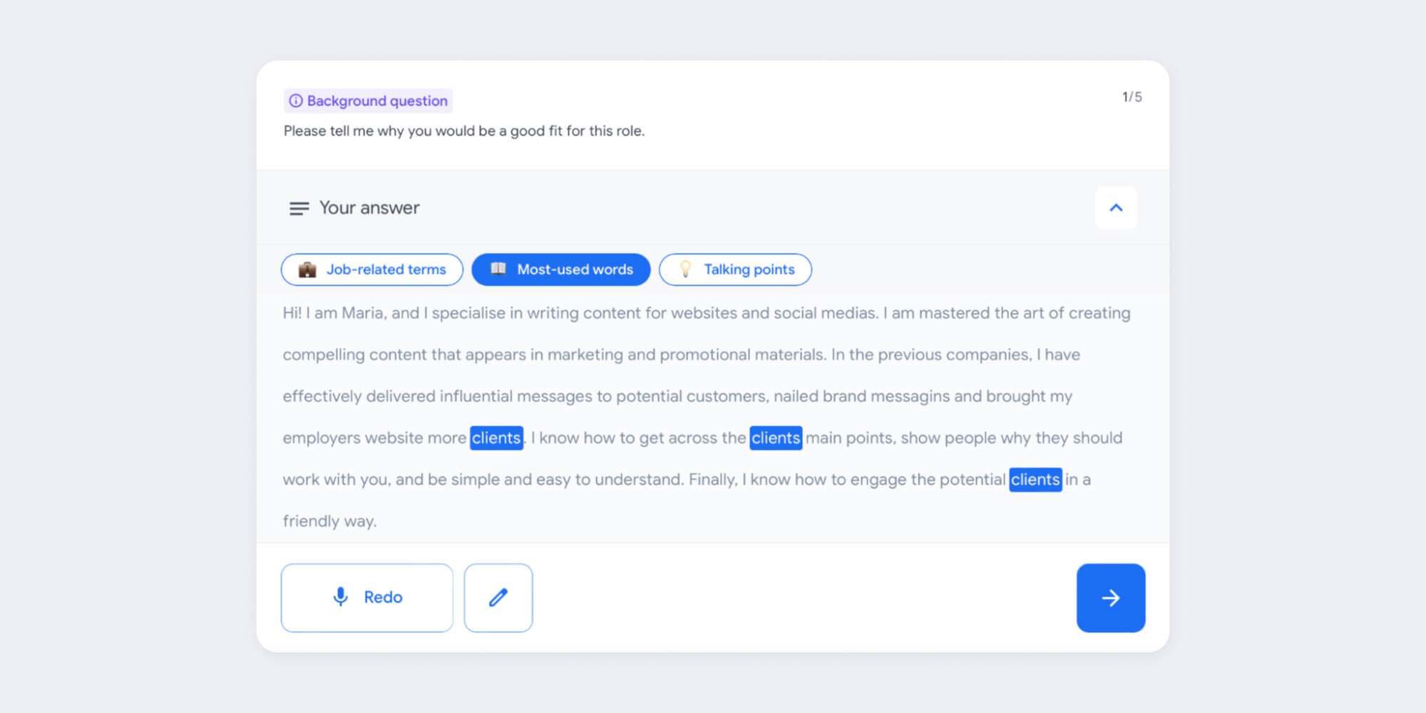The width and height of the screenshot is (1426, 713).
Task: Toggle the Job-related terms filter chip
Action: (x=372, y=270)
